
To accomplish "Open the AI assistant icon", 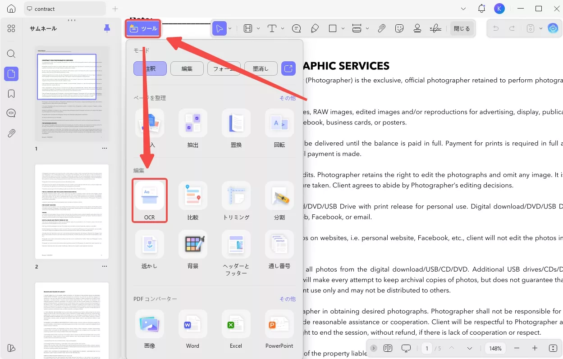I will 553,28.
